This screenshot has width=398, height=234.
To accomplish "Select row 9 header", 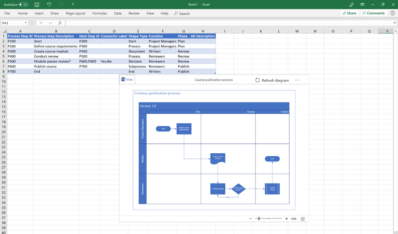I will pos(3,77).
